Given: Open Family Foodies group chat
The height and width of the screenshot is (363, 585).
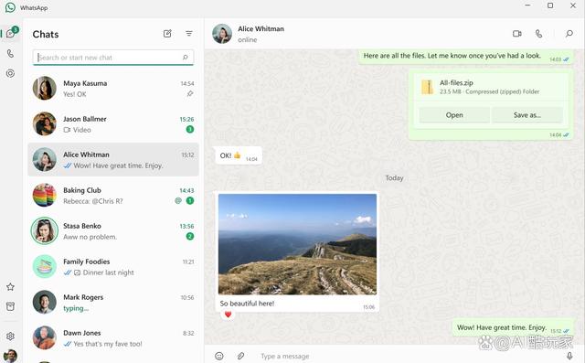Looking at the screenshot, I should 113,267.
